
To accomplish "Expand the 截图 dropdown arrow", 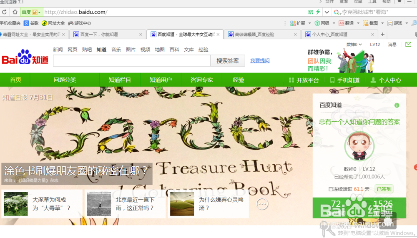I will pos(382,23).
